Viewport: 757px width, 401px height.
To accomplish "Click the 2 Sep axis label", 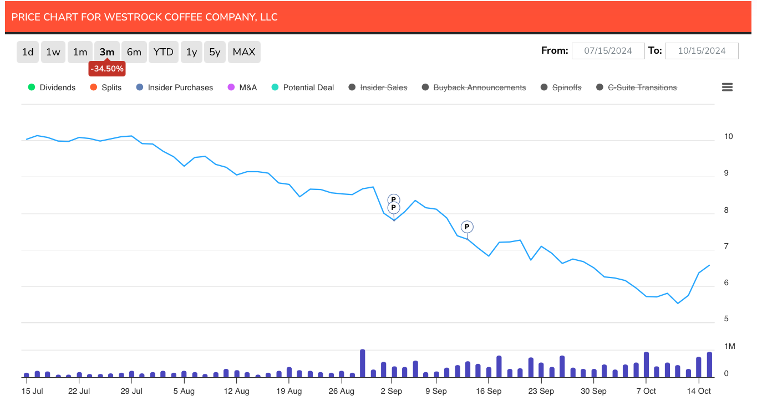I will click(392, 390).
